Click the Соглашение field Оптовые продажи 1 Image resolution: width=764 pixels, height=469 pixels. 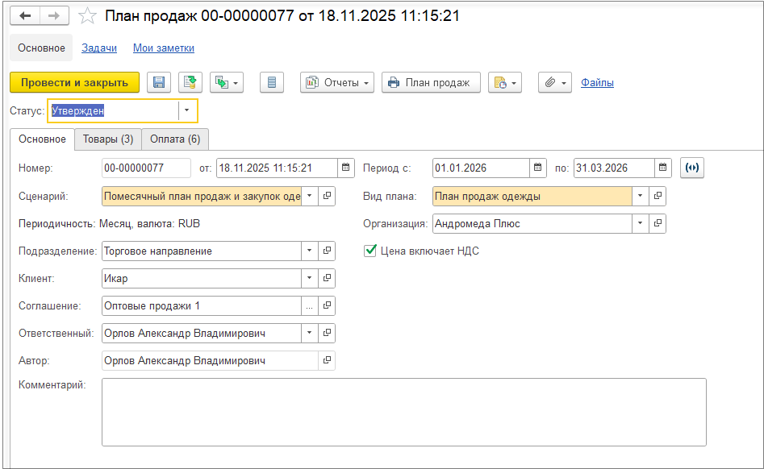(201, 306)
